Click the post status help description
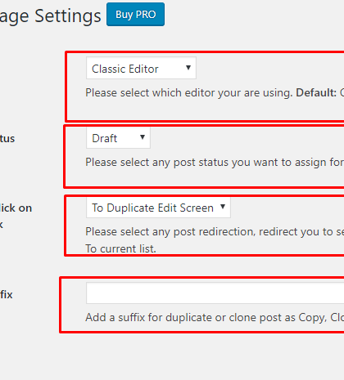Image resolution: width=344 pixels, height=380 pixels. point(215,163)
